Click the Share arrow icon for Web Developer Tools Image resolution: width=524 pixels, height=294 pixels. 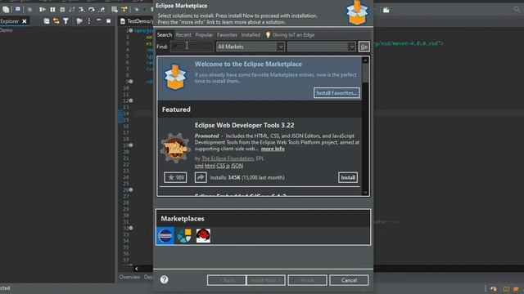click(201, 177)
